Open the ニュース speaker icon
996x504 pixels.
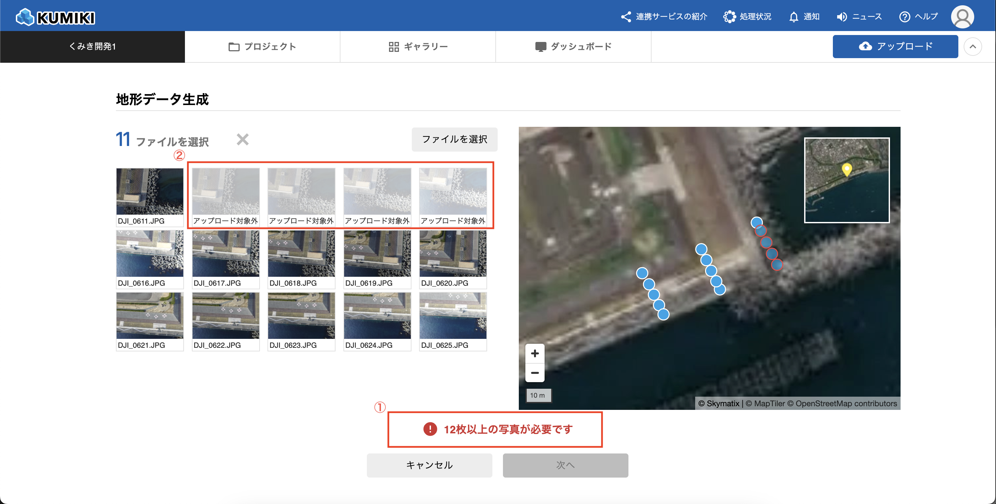point(842,17)
